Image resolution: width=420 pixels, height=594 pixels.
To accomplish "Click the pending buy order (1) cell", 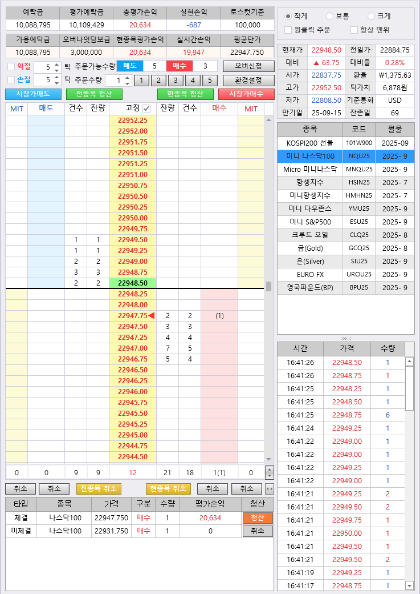I will pyautogui.click(x=219, y=315).
